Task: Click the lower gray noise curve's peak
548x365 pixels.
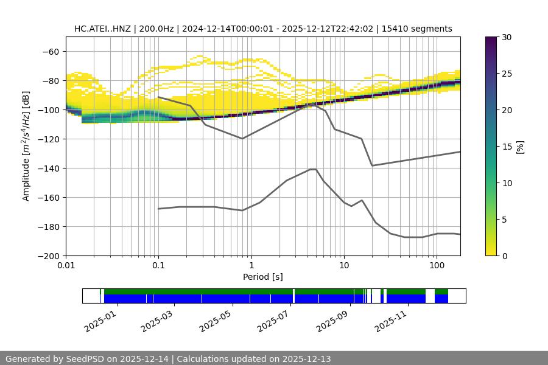Action: pos(313,169)
